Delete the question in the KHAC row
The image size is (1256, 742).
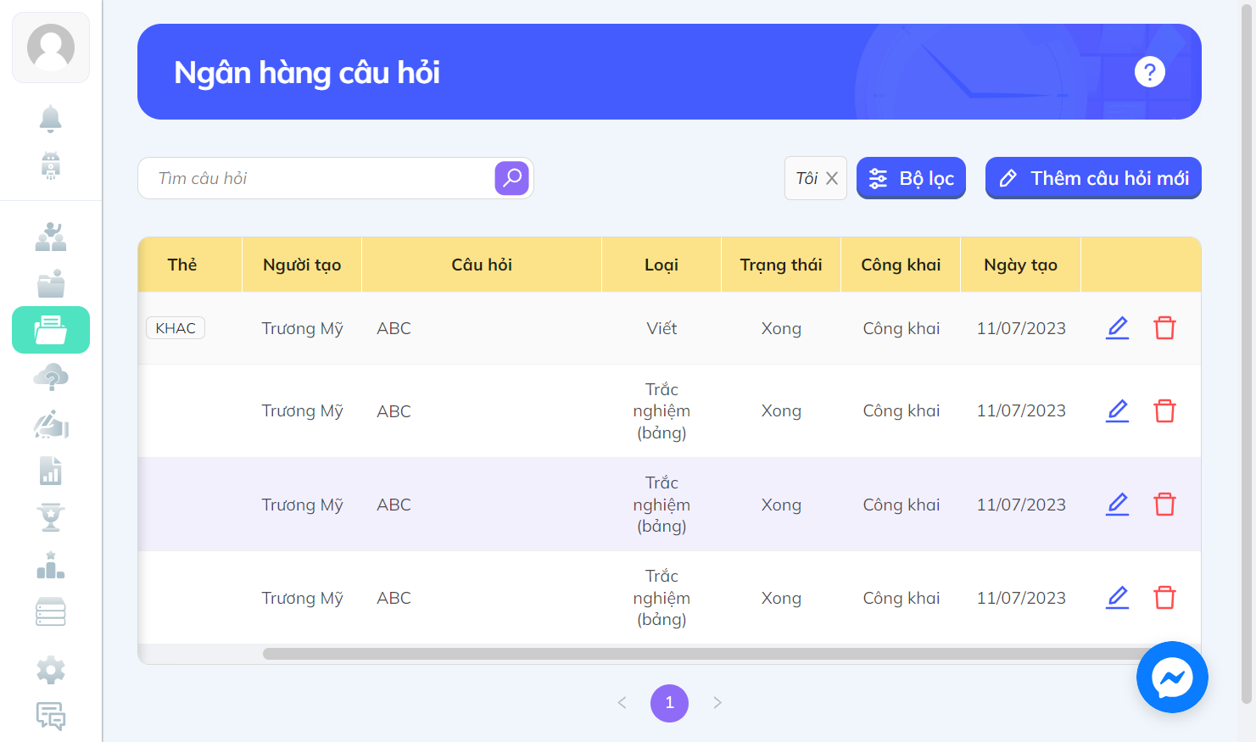click(x=1165, y=328)
